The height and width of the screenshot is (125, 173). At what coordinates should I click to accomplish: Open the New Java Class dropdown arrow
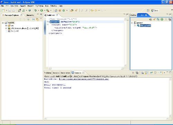(x=67, y=10)
